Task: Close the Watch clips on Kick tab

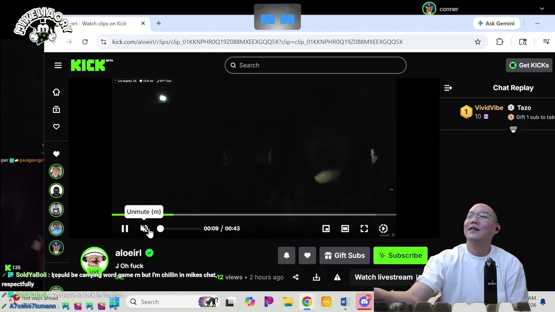Action: 143,23
